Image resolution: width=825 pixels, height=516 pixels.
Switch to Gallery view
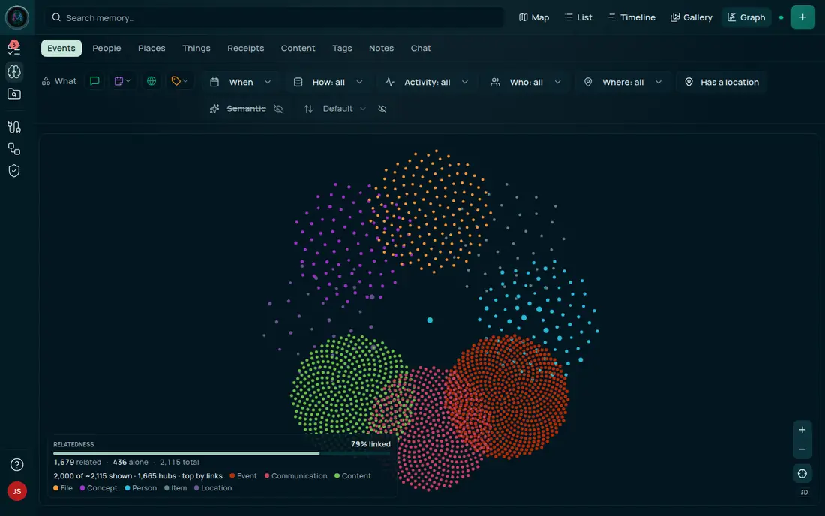tap(691, 17)
